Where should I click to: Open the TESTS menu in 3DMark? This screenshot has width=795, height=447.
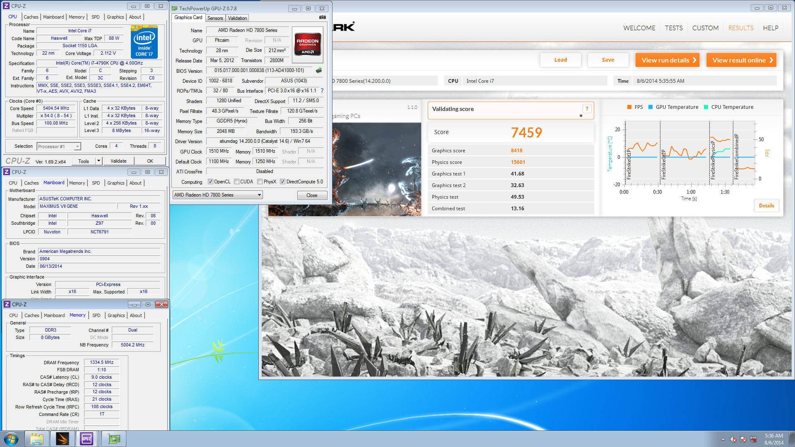pos(674,28)
